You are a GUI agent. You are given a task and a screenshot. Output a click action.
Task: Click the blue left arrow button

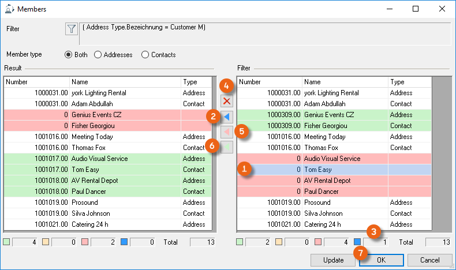click(x=227, y=117)
